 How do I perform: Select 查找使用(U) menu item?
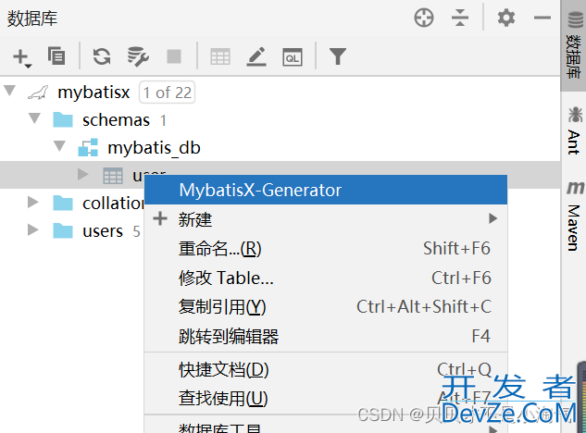(326, 398)
